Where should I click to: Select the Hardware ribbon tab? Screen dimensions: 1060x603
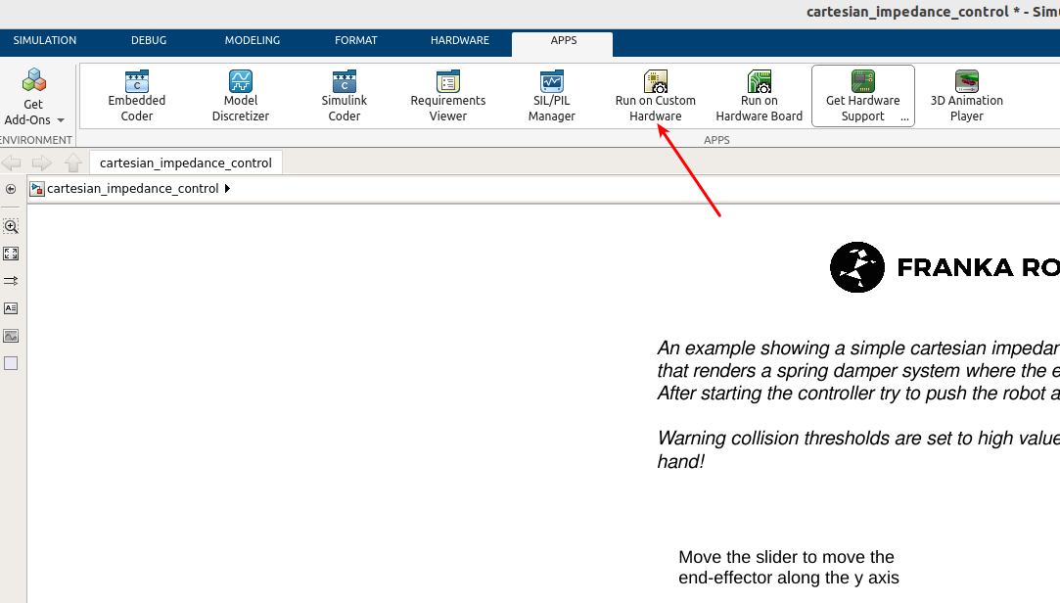click(460, 41)
